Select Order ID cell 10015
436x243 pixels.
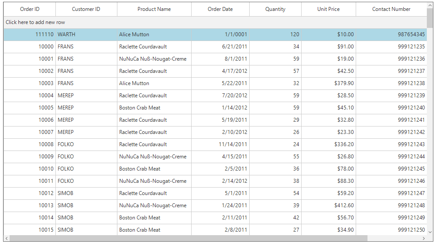pos(30,230)
